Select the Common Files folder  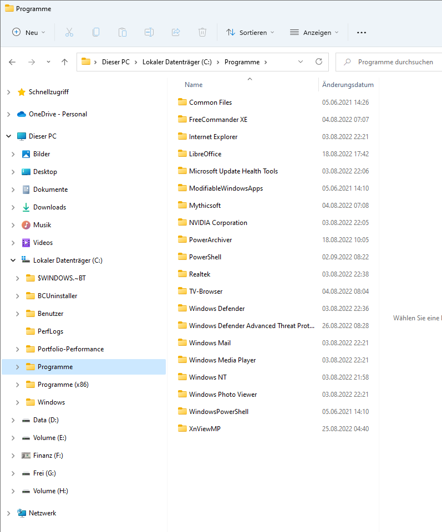pos(211,102)
